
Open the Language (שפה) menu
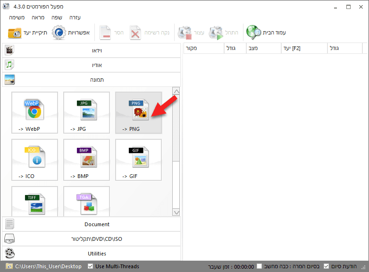coord(57,17)
